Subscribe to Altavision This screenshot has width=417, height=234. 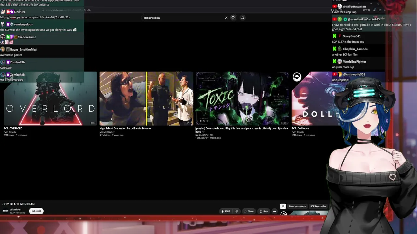pyautogui.click(x=36, y=211)
